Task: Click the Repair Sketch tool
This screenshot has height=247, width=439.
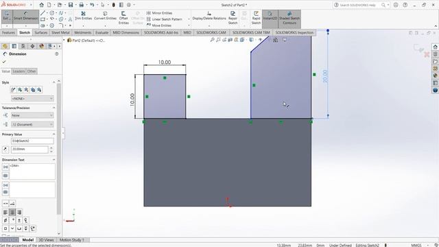Action: pyautogui.click(x=233, y=18)
